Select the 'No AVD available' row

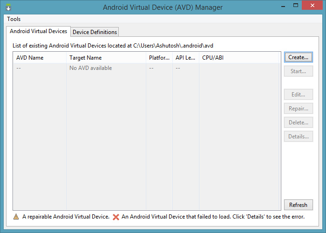pyautogui.click(x=146, y=68)
